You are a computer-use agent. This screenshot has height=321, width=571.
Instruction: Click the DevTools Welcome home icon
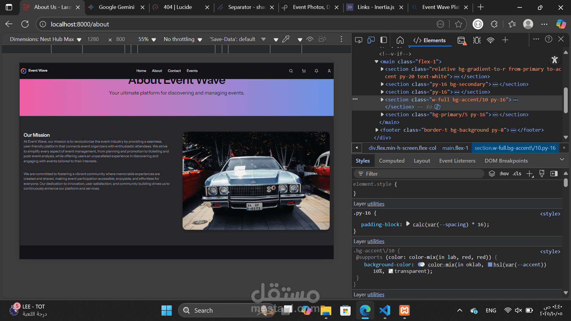point(400,40)
